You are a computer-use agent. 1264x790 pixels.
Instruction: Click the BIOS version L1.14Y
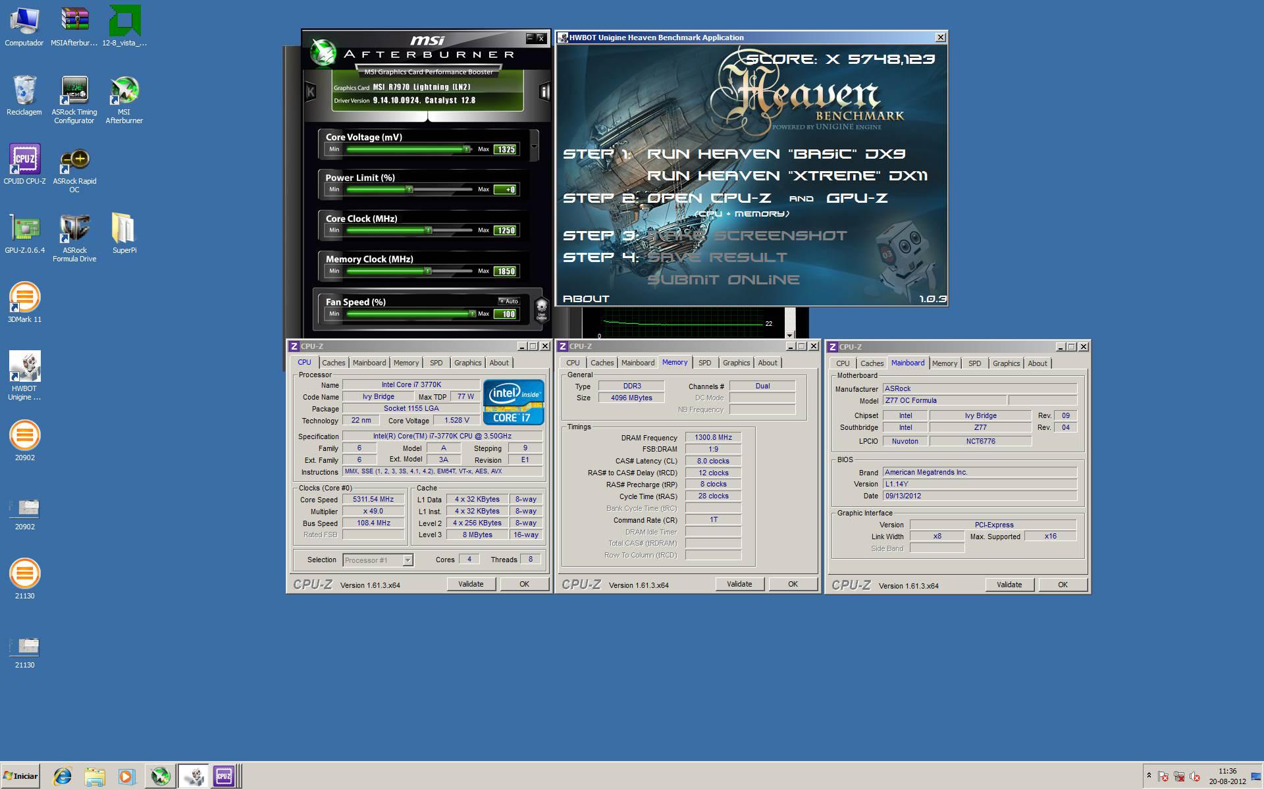(980, 484)
